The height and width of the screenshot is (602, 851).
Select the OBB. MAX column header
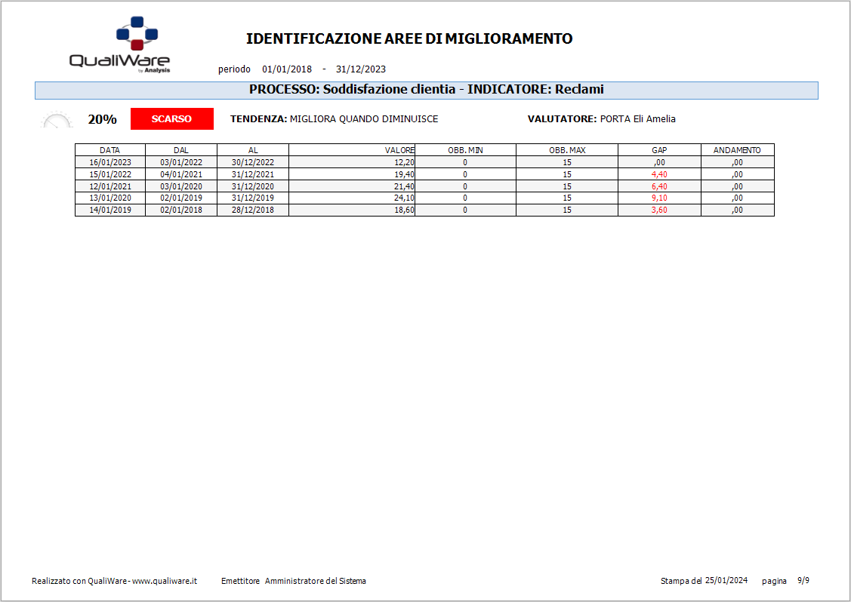566,150
